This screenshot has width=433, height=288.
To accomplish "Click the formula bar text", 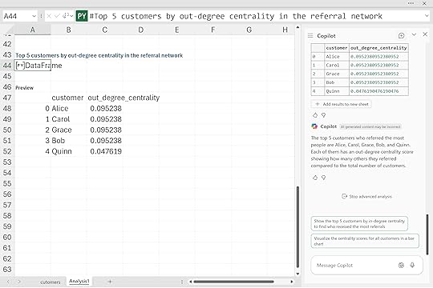I will [236, 16].
